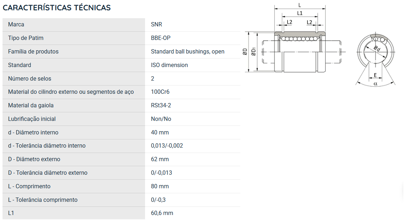Click the 'L' dimension label in drawing

299,5
